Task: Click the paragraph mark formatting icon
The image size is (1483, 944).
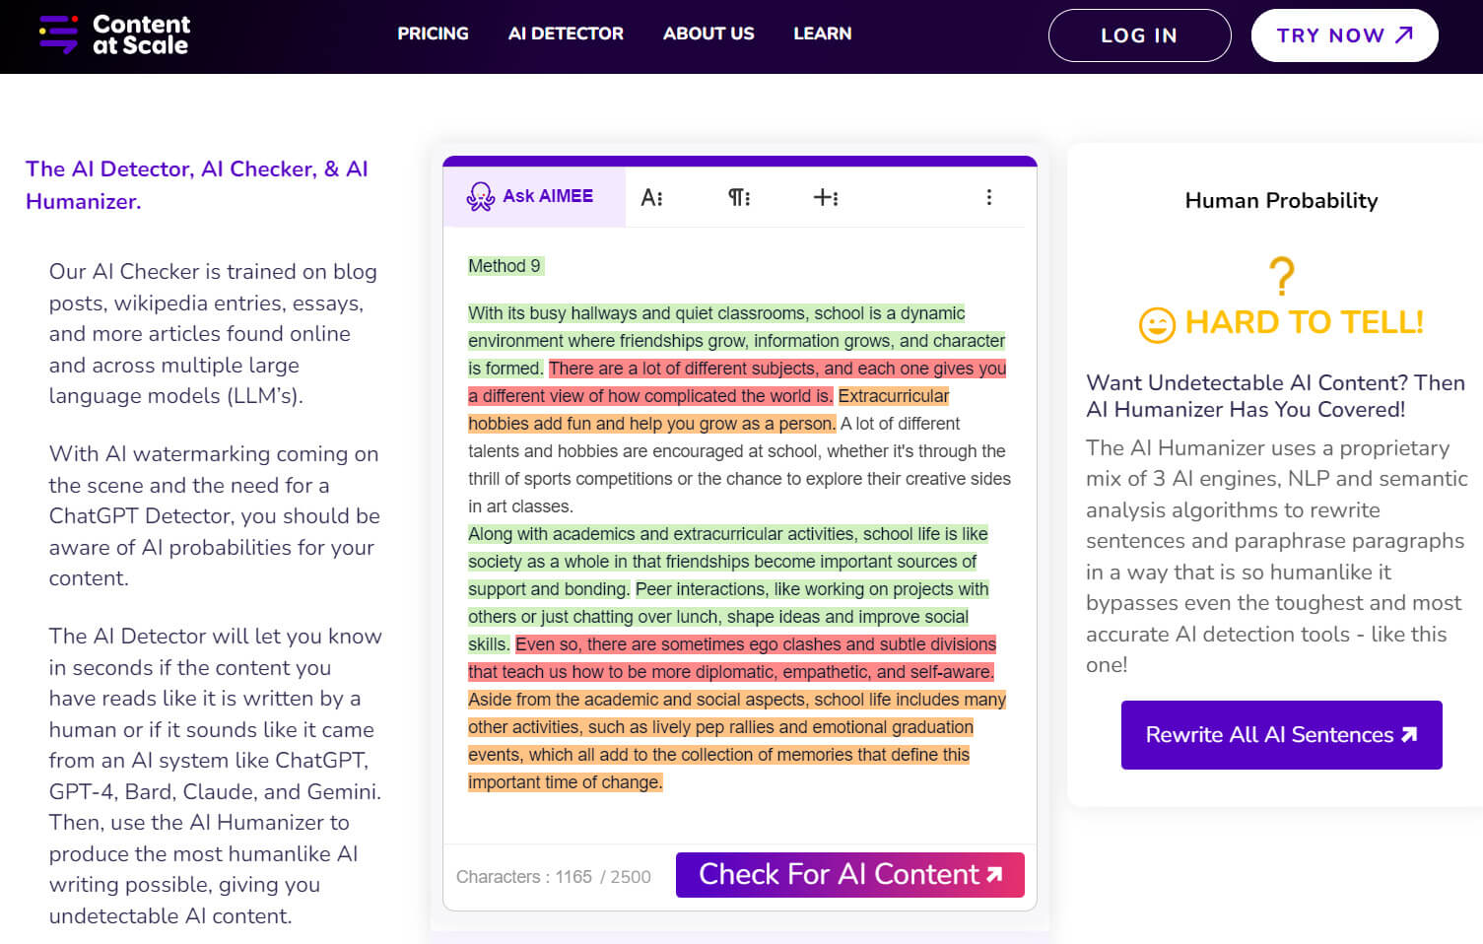Action: point(736,196)
